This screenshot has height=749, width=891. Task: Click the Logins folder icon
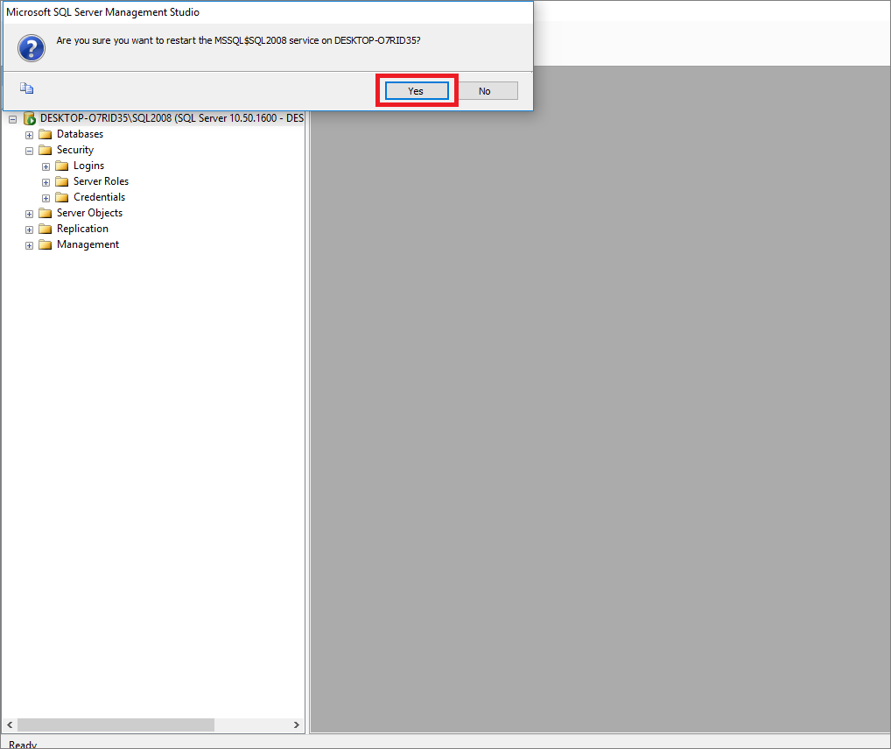click(62, 166)
